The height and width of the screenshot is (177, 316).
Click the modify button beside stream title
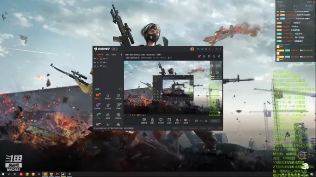click(x=159, y=55)
